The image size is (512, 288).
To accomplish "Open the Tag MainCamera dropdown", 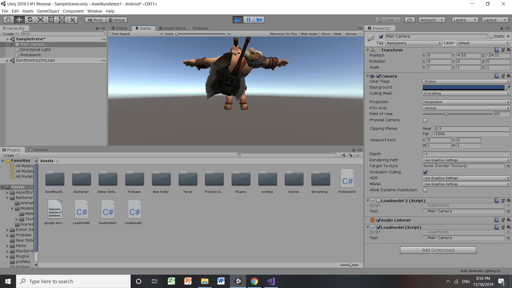I will 414,43.
